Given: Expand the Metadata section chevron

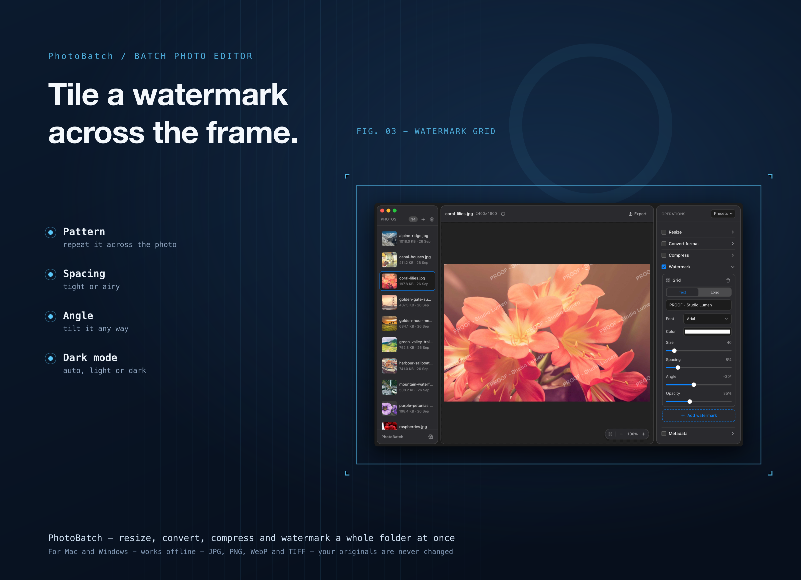Looking at the screenshot, I should (733, 433).
